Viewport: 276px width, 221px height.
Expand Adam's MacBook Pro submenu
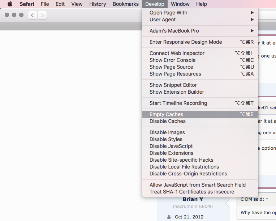point(200,31)
